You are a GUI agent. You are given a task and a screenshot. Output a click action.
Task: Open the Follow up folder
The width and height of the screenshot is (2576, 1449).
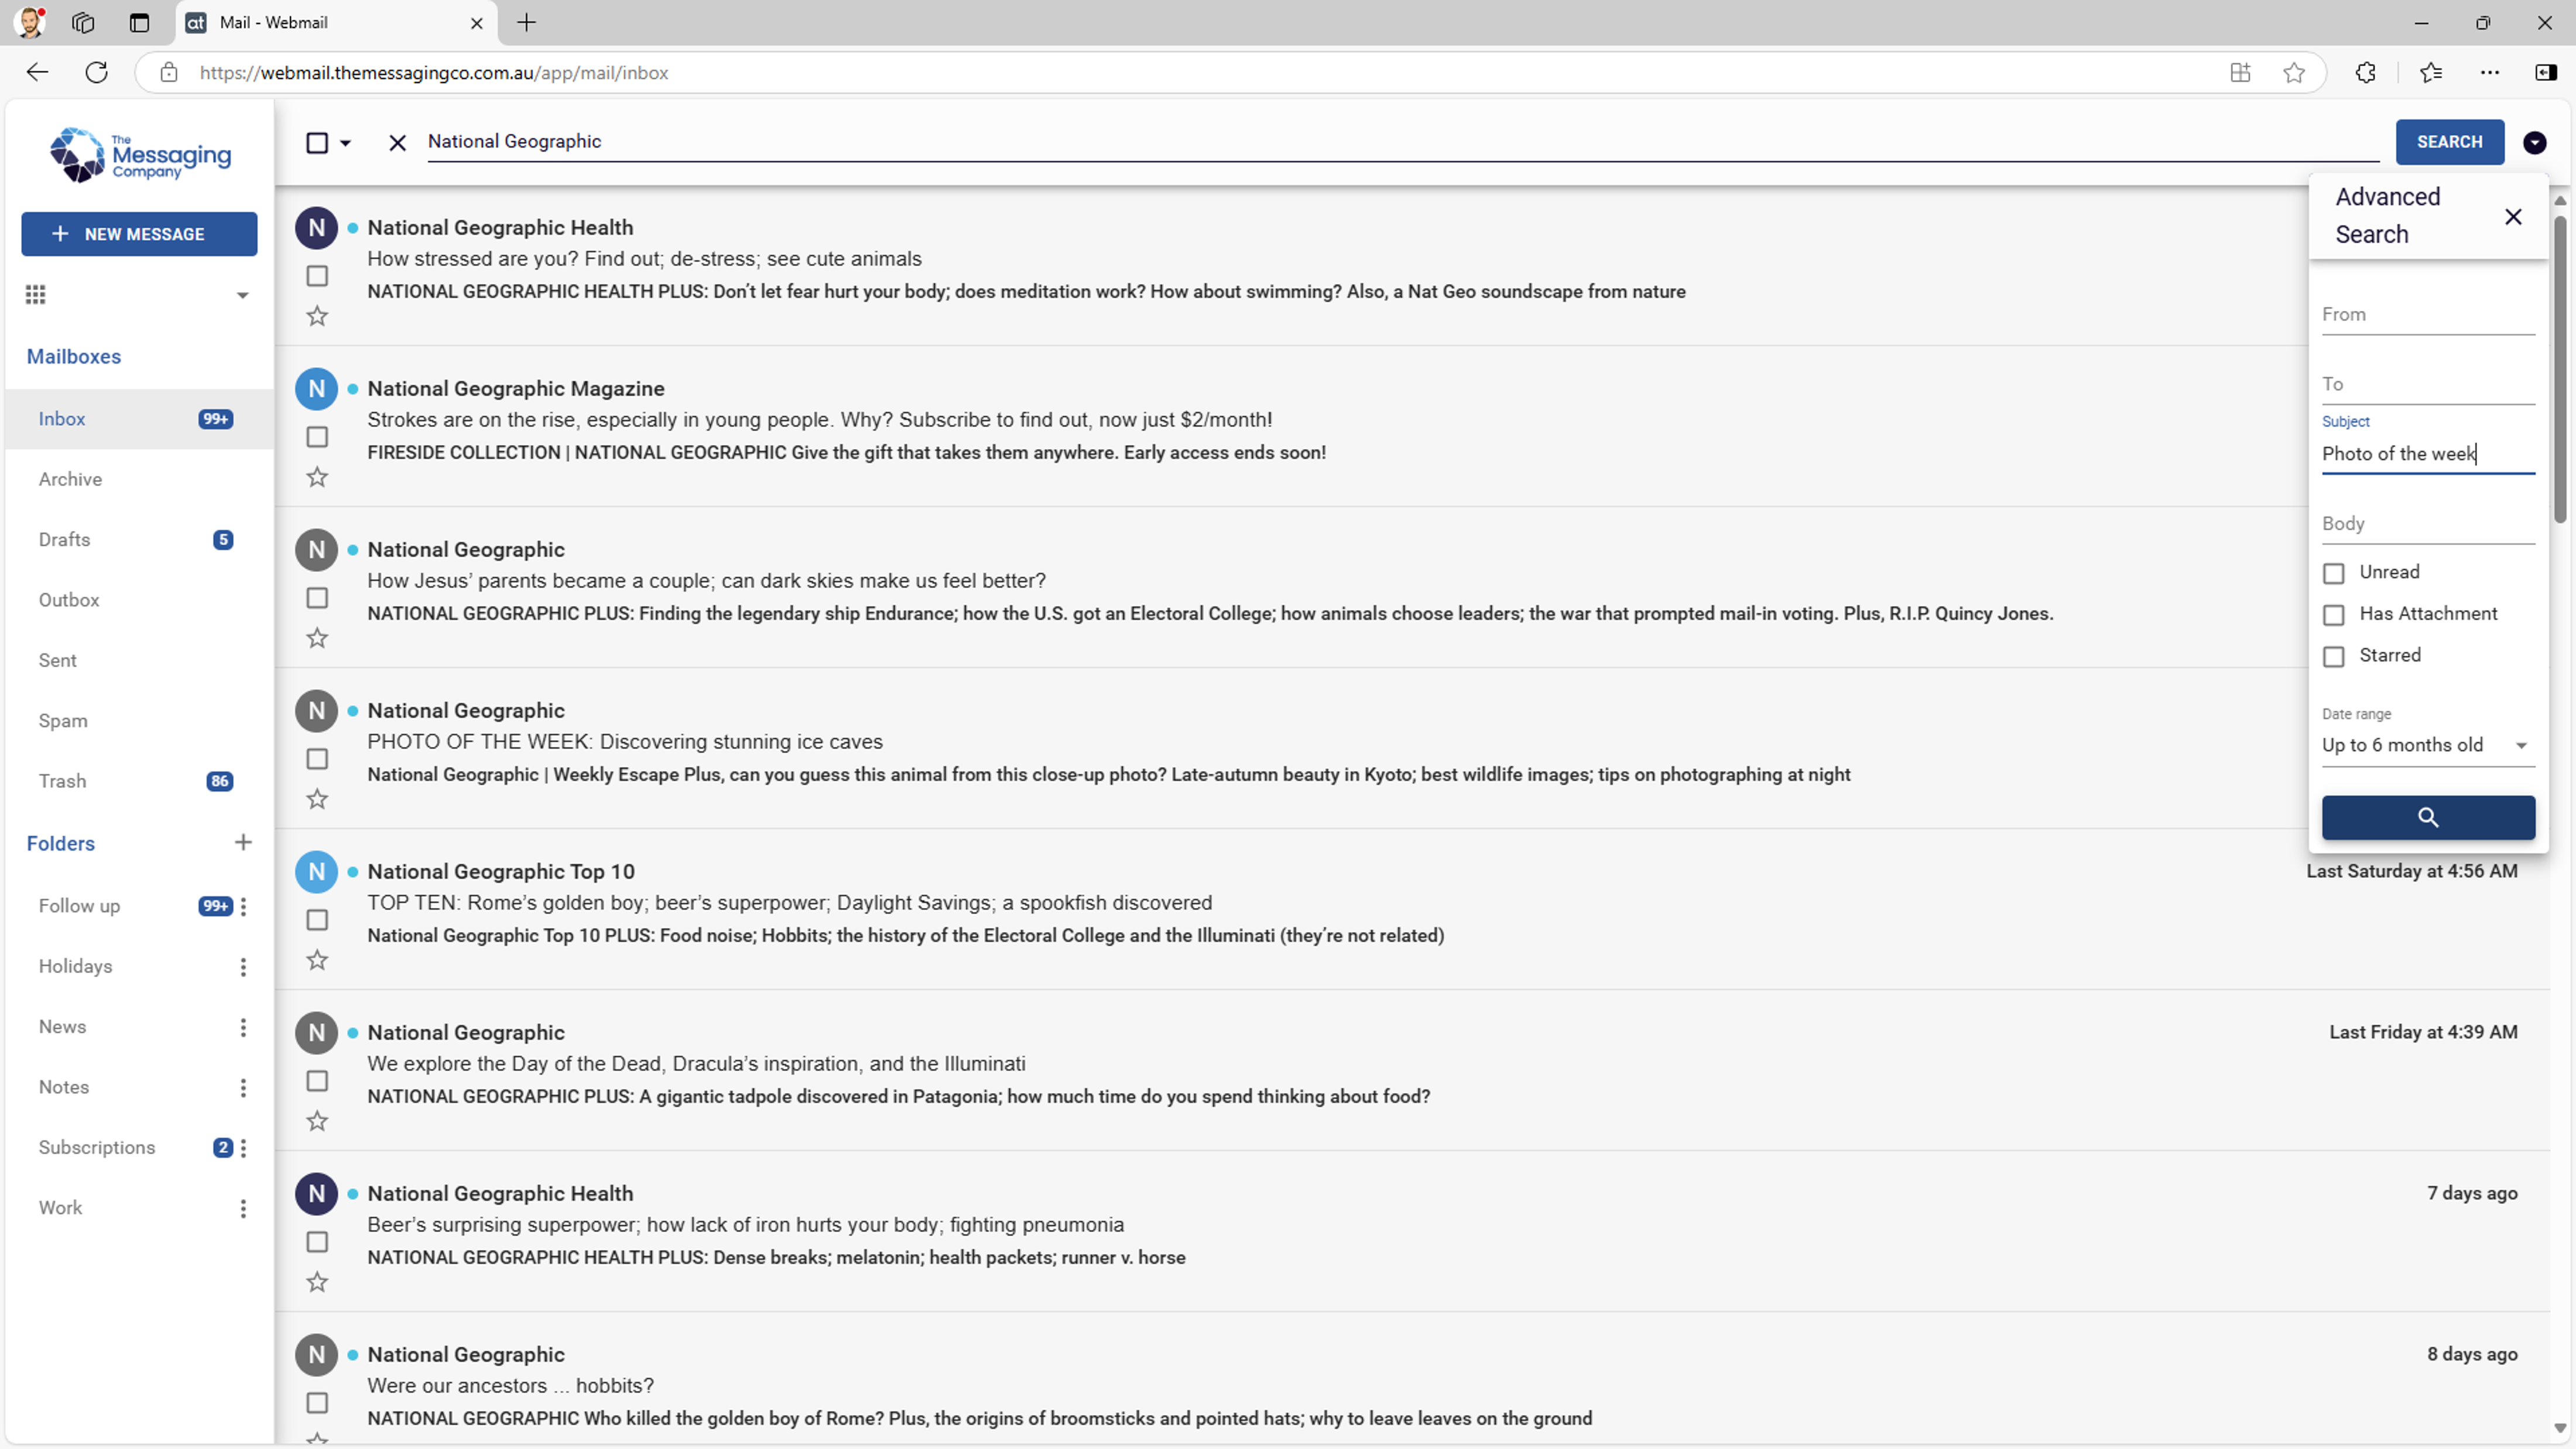click(139, 906)
